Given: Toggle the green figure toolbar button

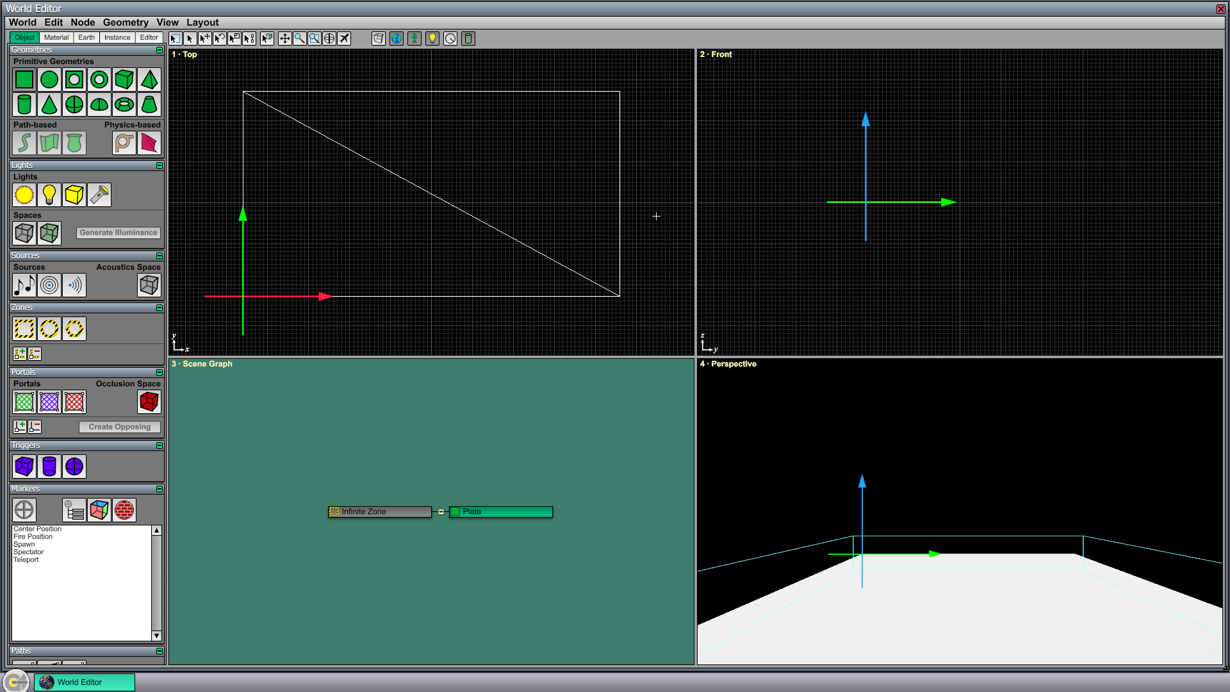Looking at the screenshot, I should [414, 38].
